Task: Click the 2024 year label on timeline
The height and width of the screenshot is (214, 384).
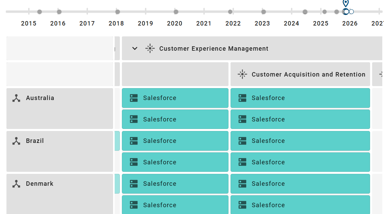Action: click(x=291, y=23)
